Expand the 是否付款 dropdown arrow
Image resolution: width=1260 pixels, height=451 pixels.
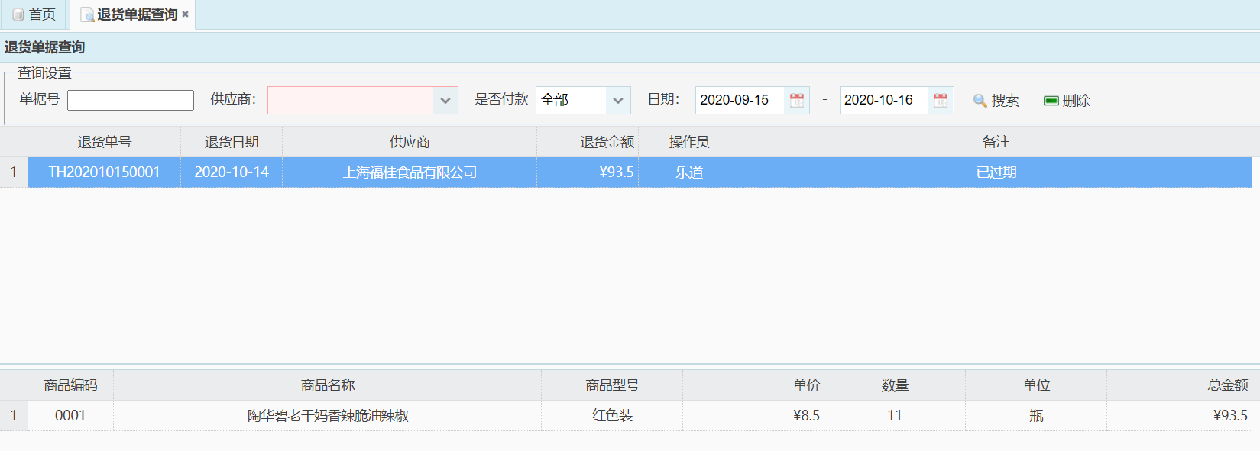click(618, 100)
